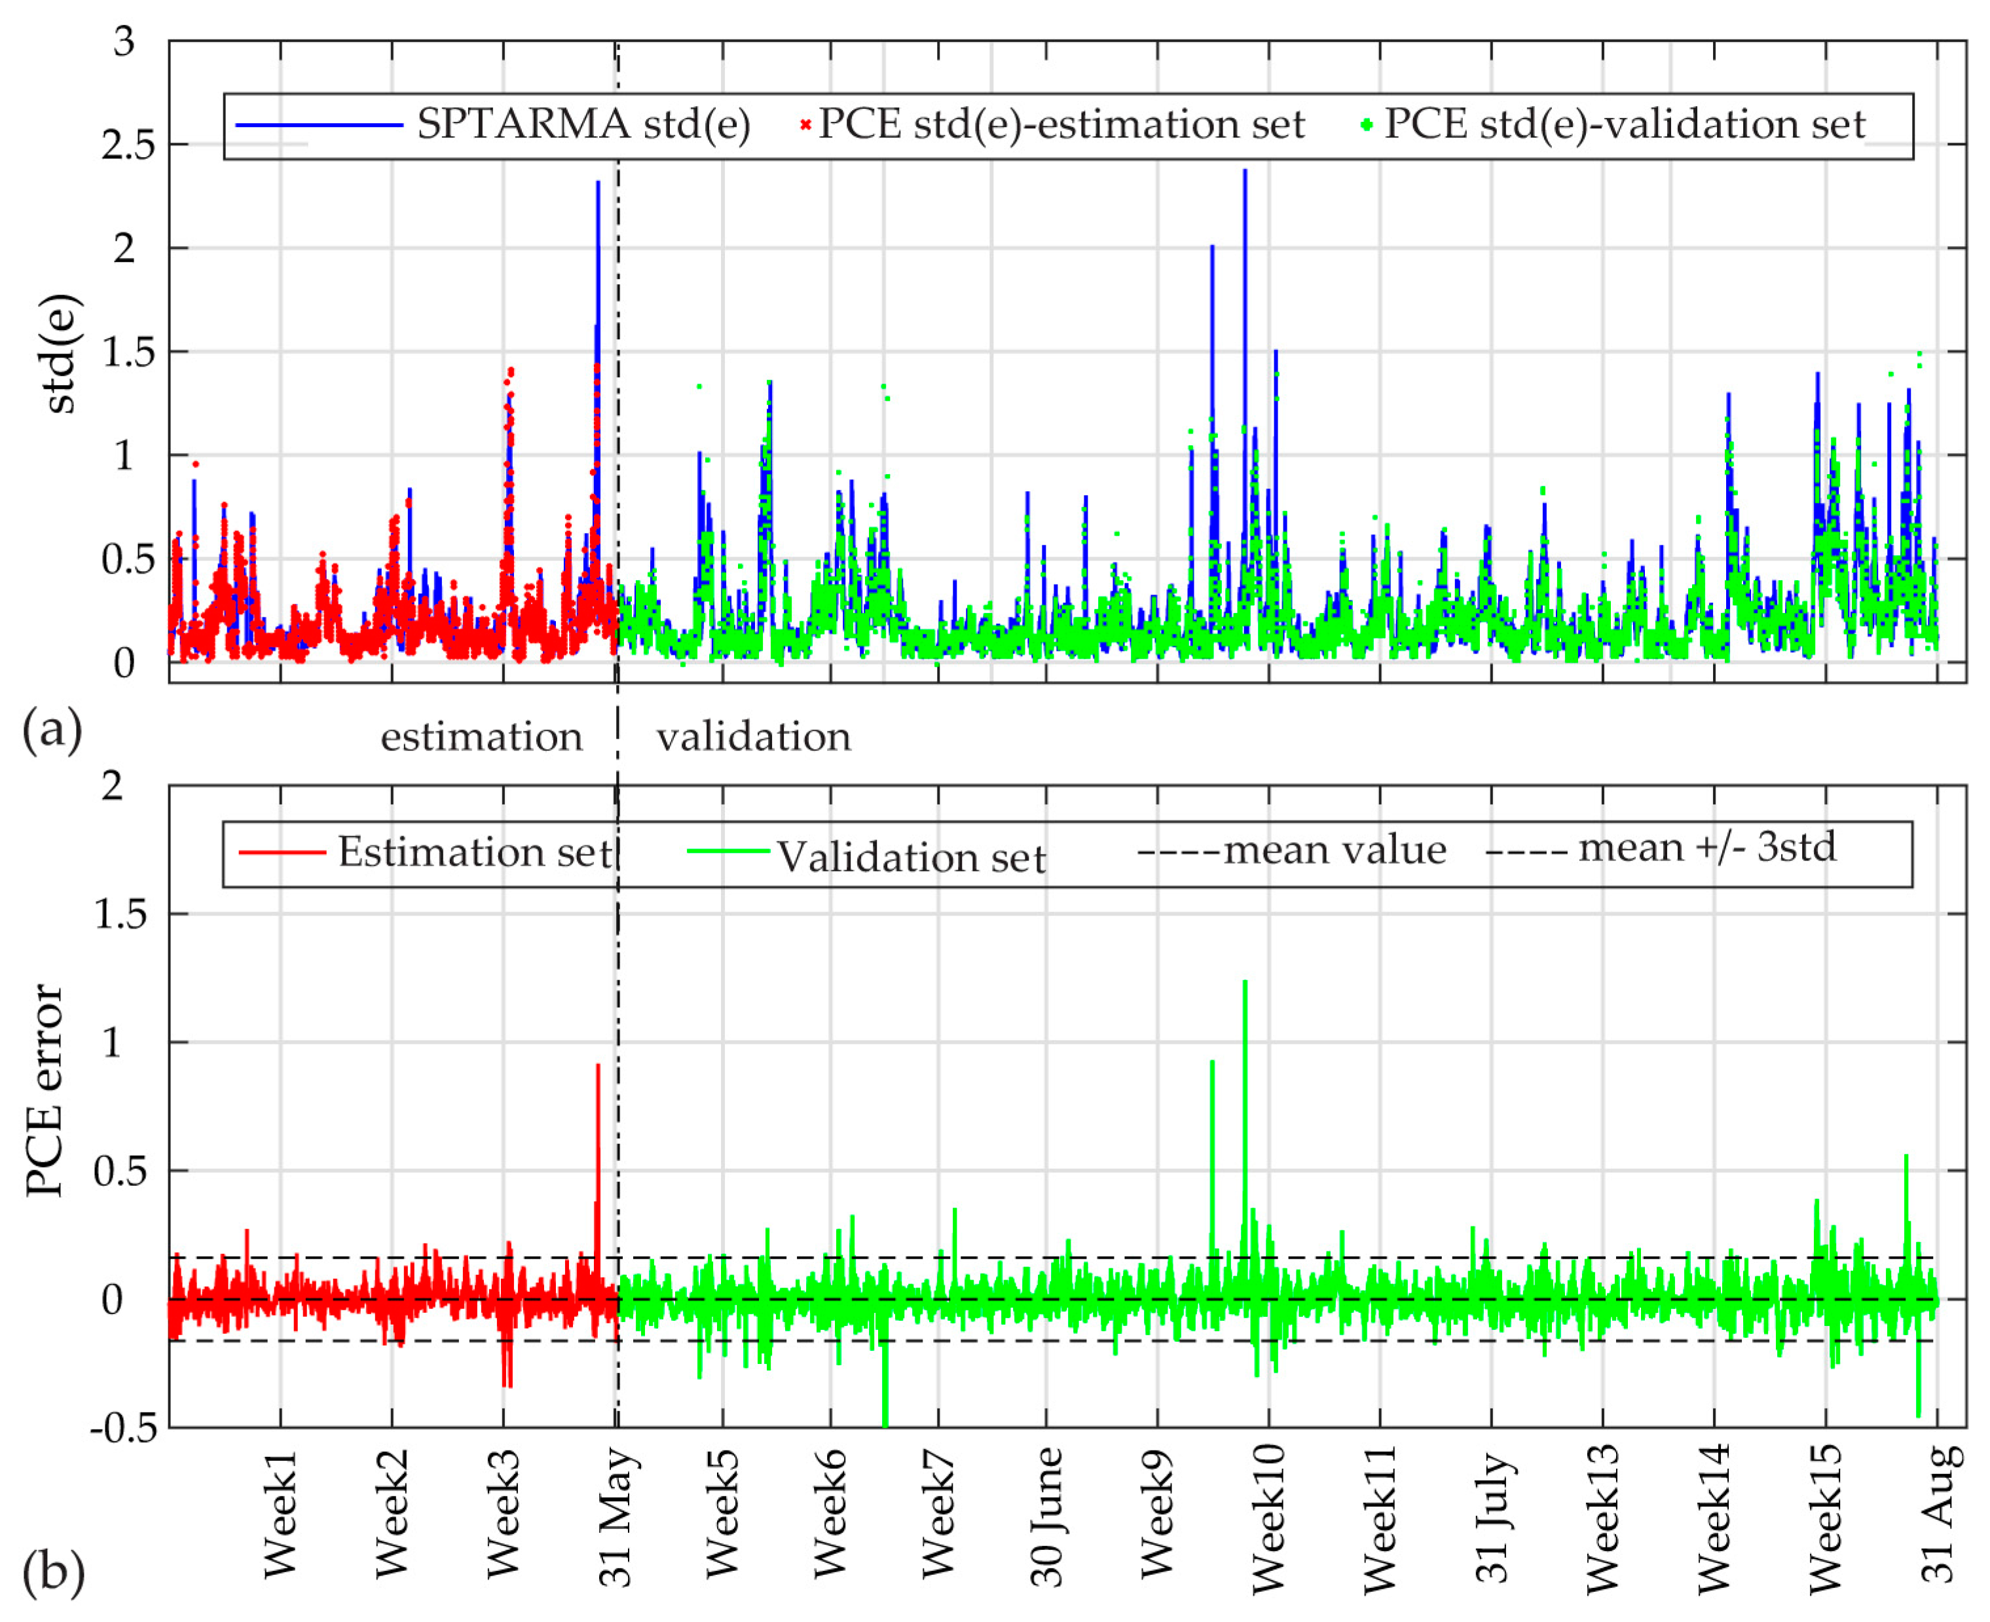
Task: Click the SPTARMA std(e) legend entry
Action: click(583, 124)
